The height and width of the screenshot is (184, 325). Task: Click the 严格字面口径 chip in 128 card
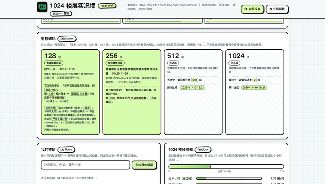pyautogui.click(x=60, y=119)
